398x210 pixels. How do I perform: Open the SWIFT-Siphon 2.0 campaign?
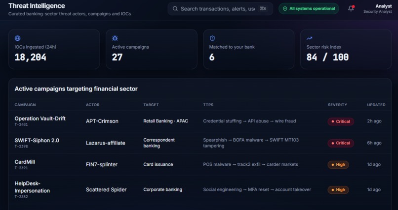pyautogui.click(x=37, y=140)
